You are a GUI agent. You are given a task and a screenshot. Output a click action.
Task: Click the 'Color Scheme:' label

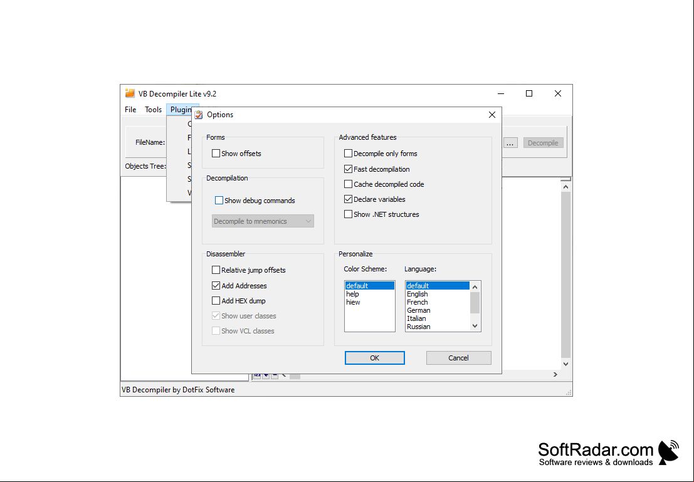pyautogui.click(x=365, y=269)
